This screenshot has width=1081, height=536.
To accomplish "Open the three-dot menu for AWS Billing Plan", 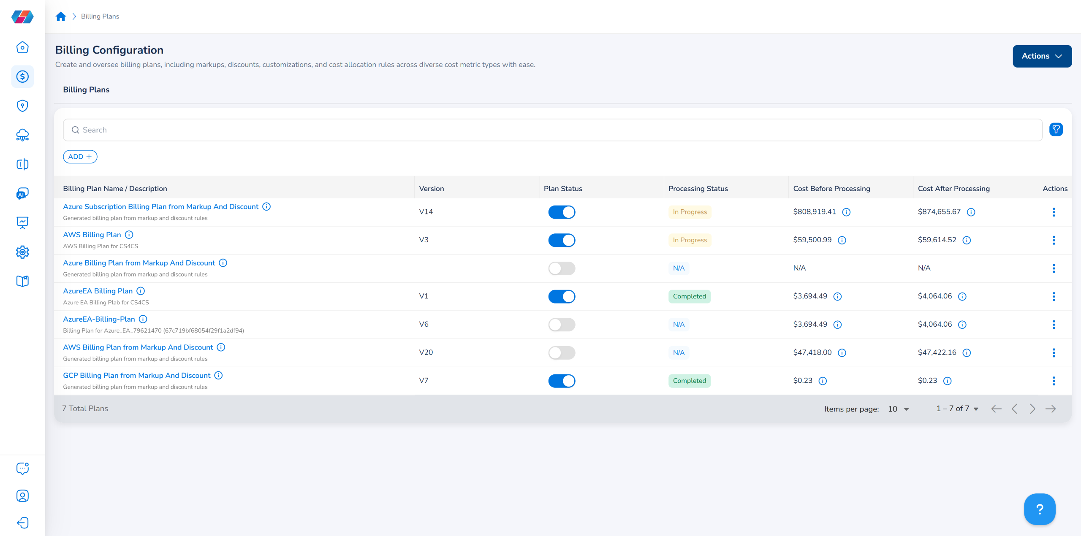I will pyautogui.click(x=1054, y=240).
